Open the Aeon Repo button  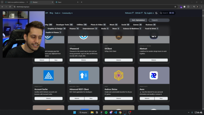161,98
